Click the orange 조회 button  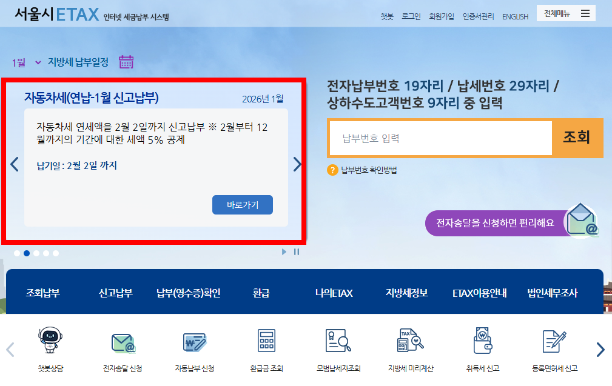click(577, 138)
